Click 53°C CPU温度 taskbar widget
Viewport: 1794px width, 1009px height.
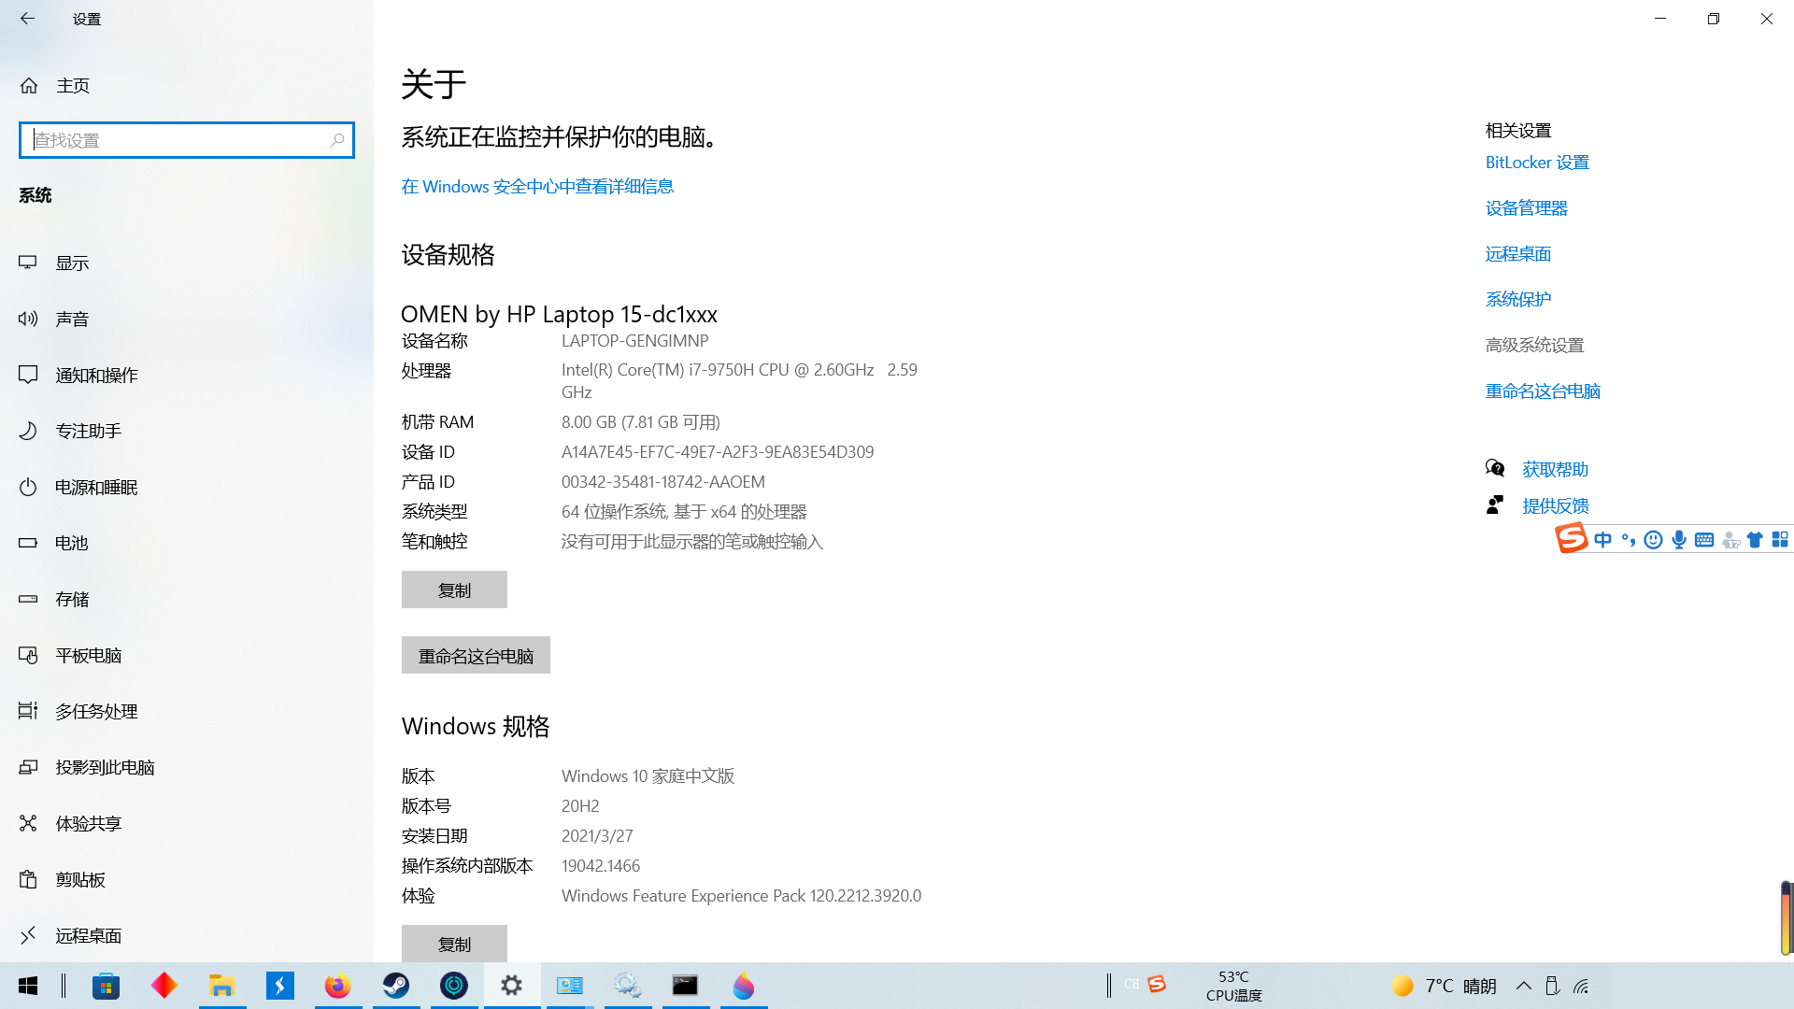point(1233,986)
